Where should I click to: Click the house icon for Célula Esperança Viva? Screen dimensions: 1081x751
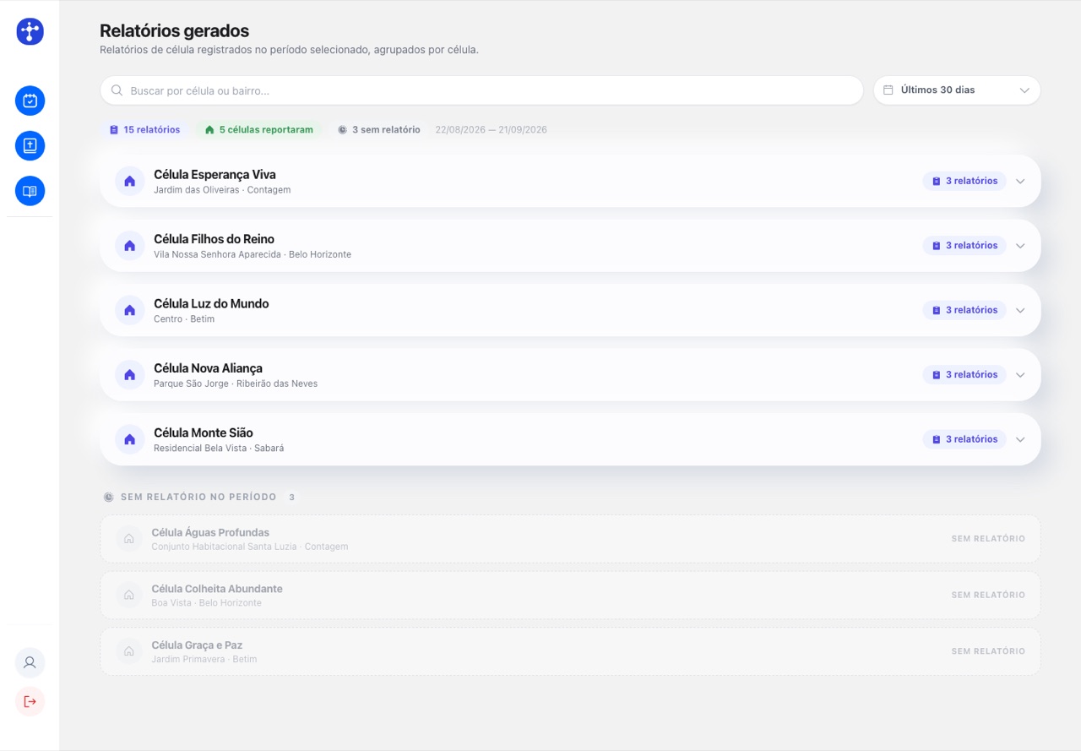(x=130, y=181)
